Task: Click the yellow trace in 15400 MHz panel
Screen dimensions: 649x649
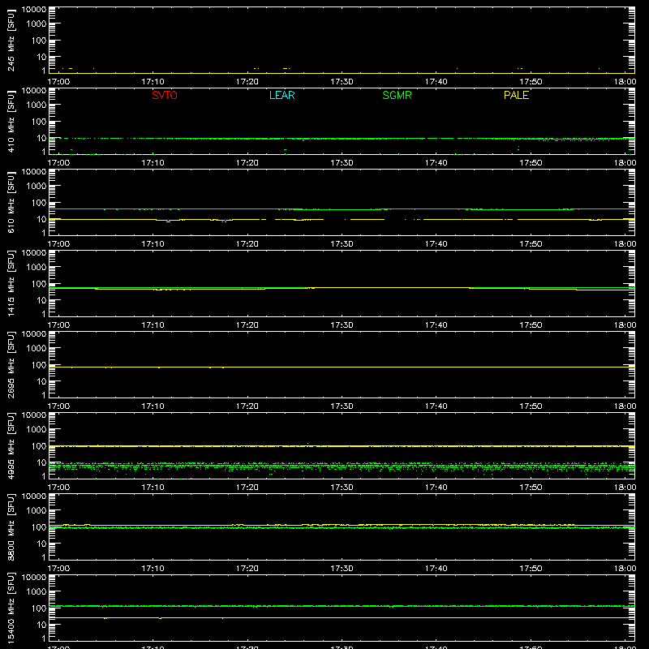Action: 342,617
